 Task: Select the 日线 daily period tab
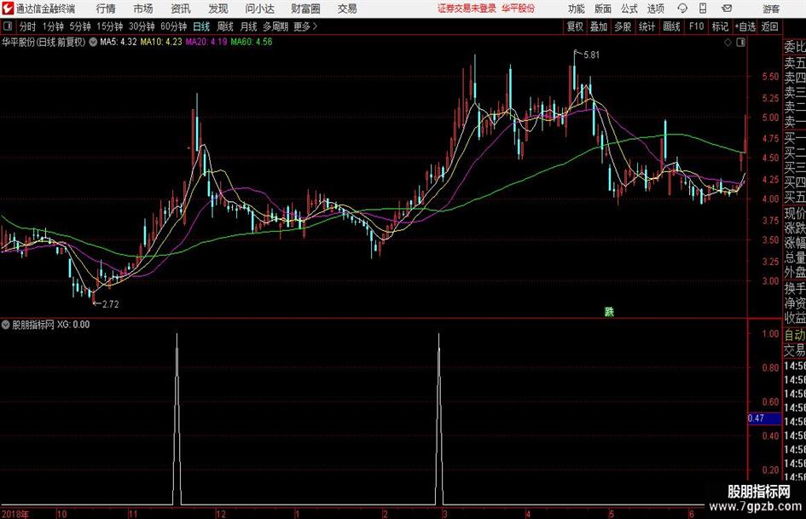[201, 26]
